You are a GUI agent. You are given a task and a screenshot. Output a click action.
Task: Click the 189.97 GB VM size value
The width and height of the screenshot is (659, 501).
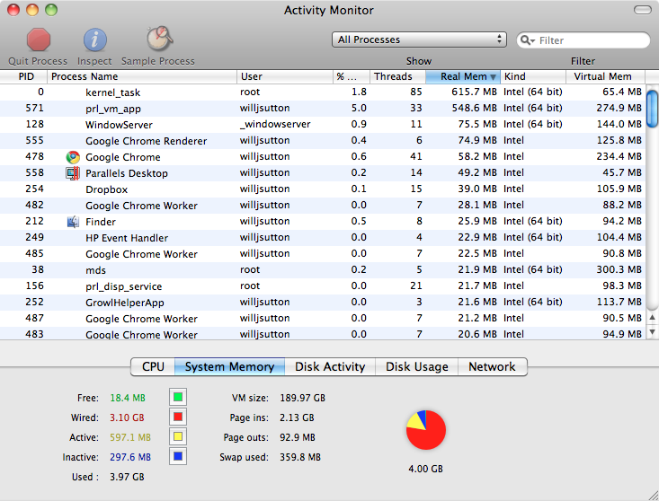[303, 398]
